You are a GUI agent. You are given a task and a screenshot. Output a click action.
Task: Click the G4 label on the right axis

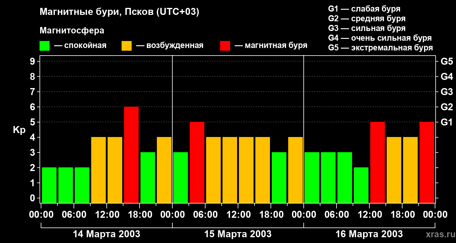[447, 77]
